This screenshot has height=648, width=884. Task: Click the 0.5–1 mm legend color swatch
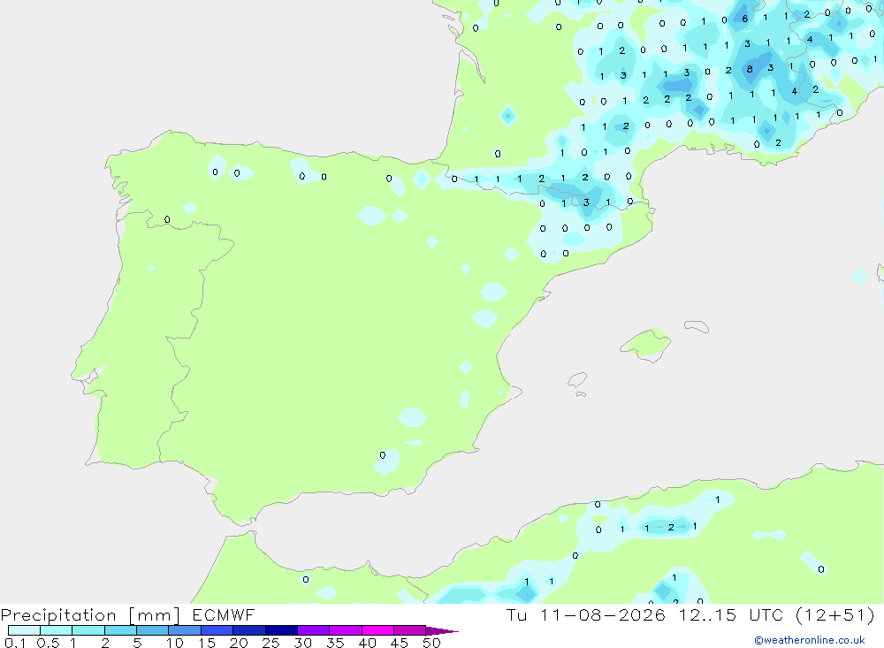(x=57, y=630)
